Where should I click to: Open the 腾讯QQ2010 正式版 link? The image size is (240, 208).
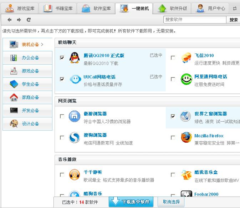click(104, 55)
